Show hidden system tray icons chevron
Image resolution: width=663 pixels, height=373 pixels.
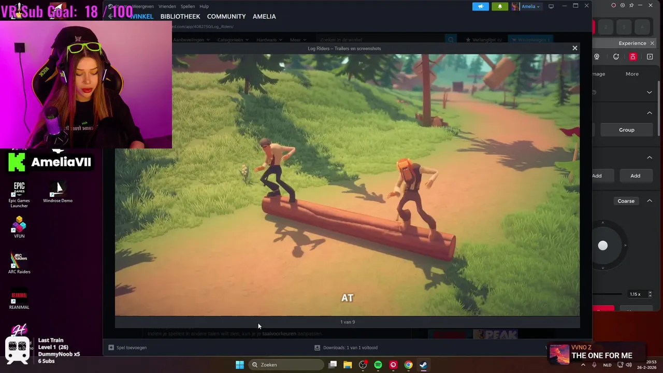583,365
